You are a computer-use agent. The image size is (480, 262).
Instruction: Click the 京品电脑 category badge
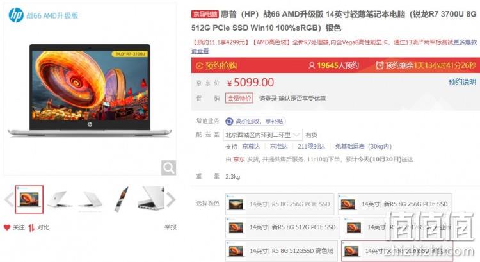pos(205,14)
